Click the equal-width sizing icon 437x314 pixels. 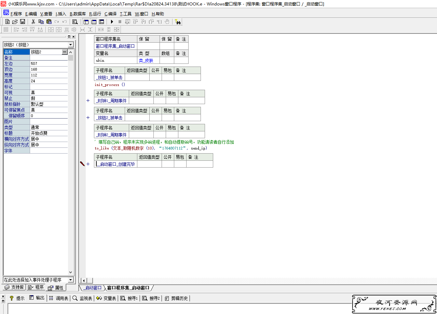click(101, 30)
